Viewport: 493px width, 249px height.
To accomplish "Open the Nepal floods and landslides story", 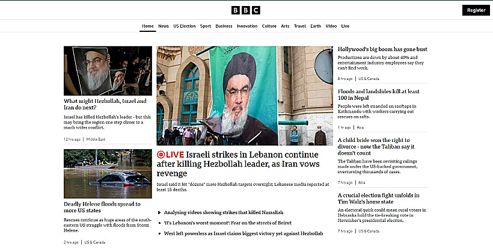I will coord(379,94).
